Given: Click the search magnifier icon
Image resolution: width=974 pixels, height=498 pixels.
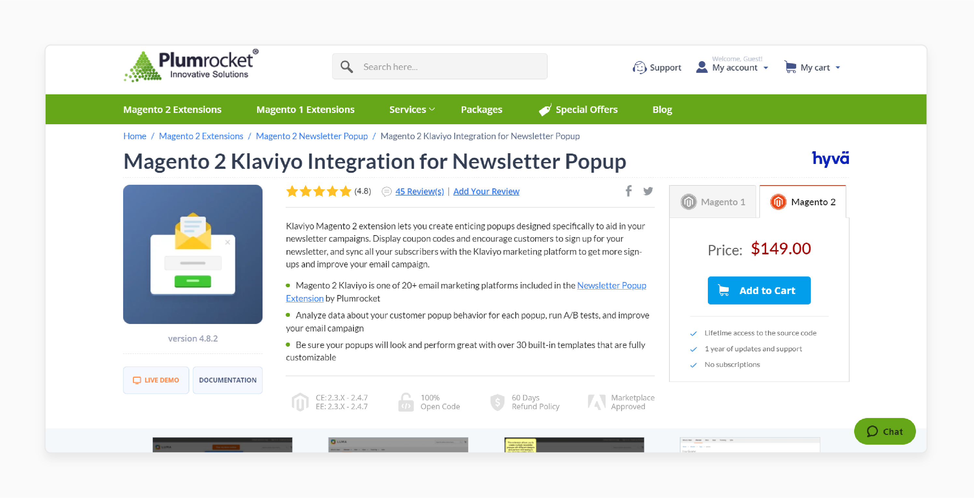Looking at the screenshot, I should point(346,67).
